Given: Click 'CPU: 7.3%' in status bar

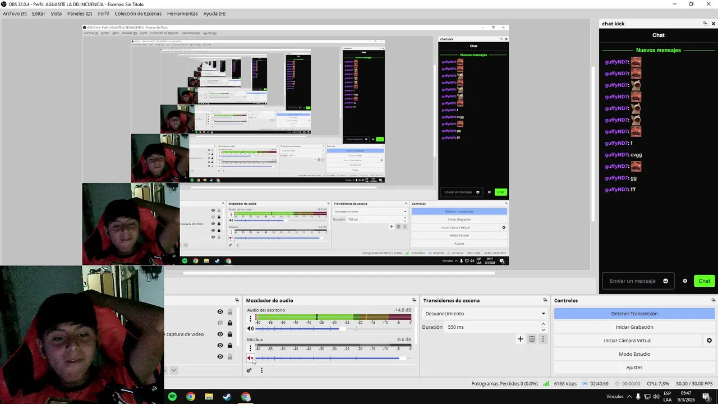Looking at the screenshot, I should point(658,384).
